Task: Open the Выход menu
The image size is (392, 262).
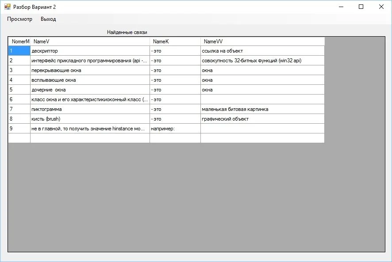Action: tap(48, 19)
